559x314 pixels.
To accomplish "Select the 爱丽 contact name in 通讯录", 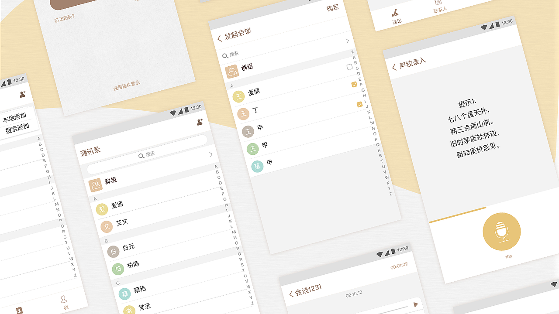I will (117, 205).
